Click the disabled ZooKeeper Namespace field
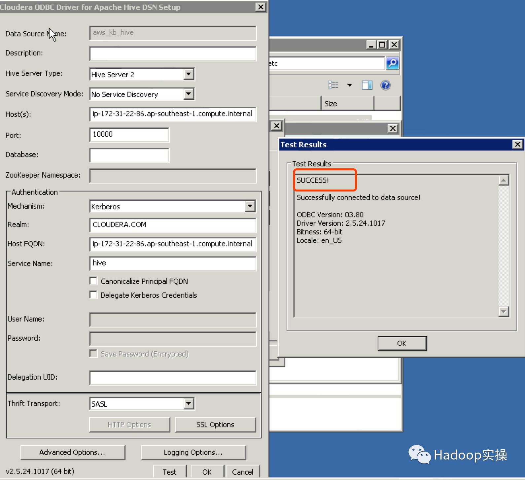 click(173, 176)
